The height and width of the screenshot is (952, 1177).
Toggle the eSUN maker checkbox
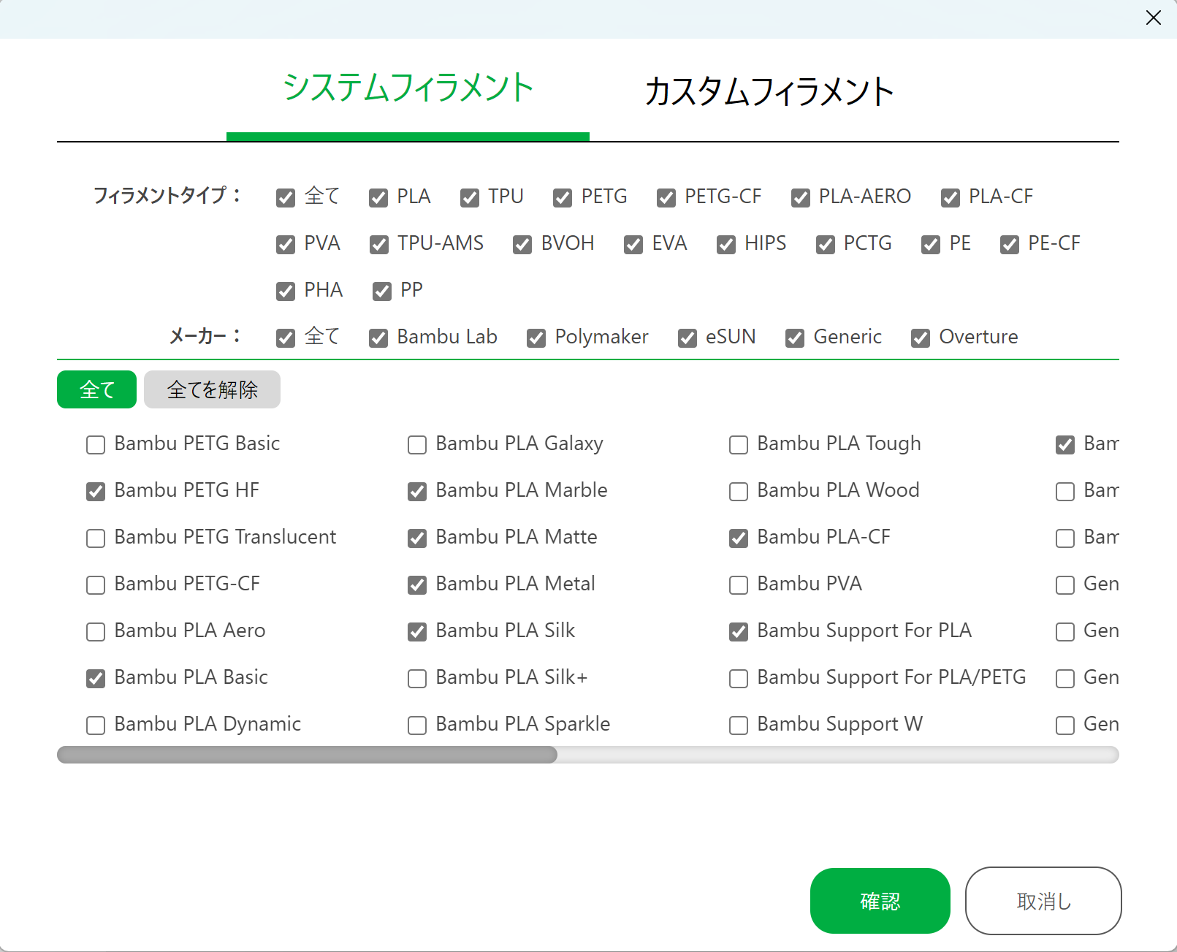pos(687,338)
